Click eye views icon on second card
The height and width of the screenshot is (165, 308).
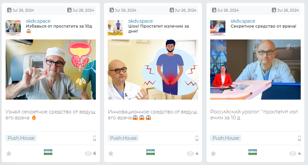coord(190,154)
